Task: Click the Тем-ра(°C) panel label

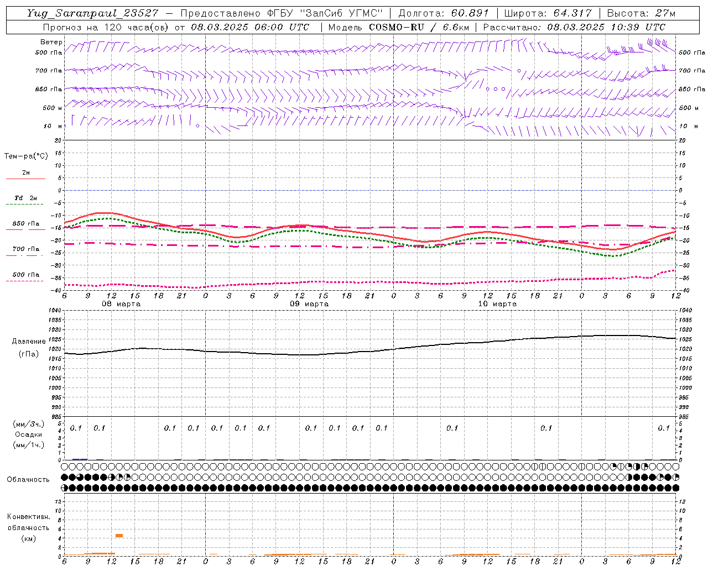Action: [26, 156]
